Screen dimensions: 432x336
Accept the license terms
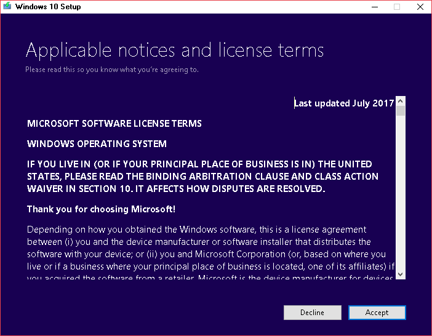377,313
